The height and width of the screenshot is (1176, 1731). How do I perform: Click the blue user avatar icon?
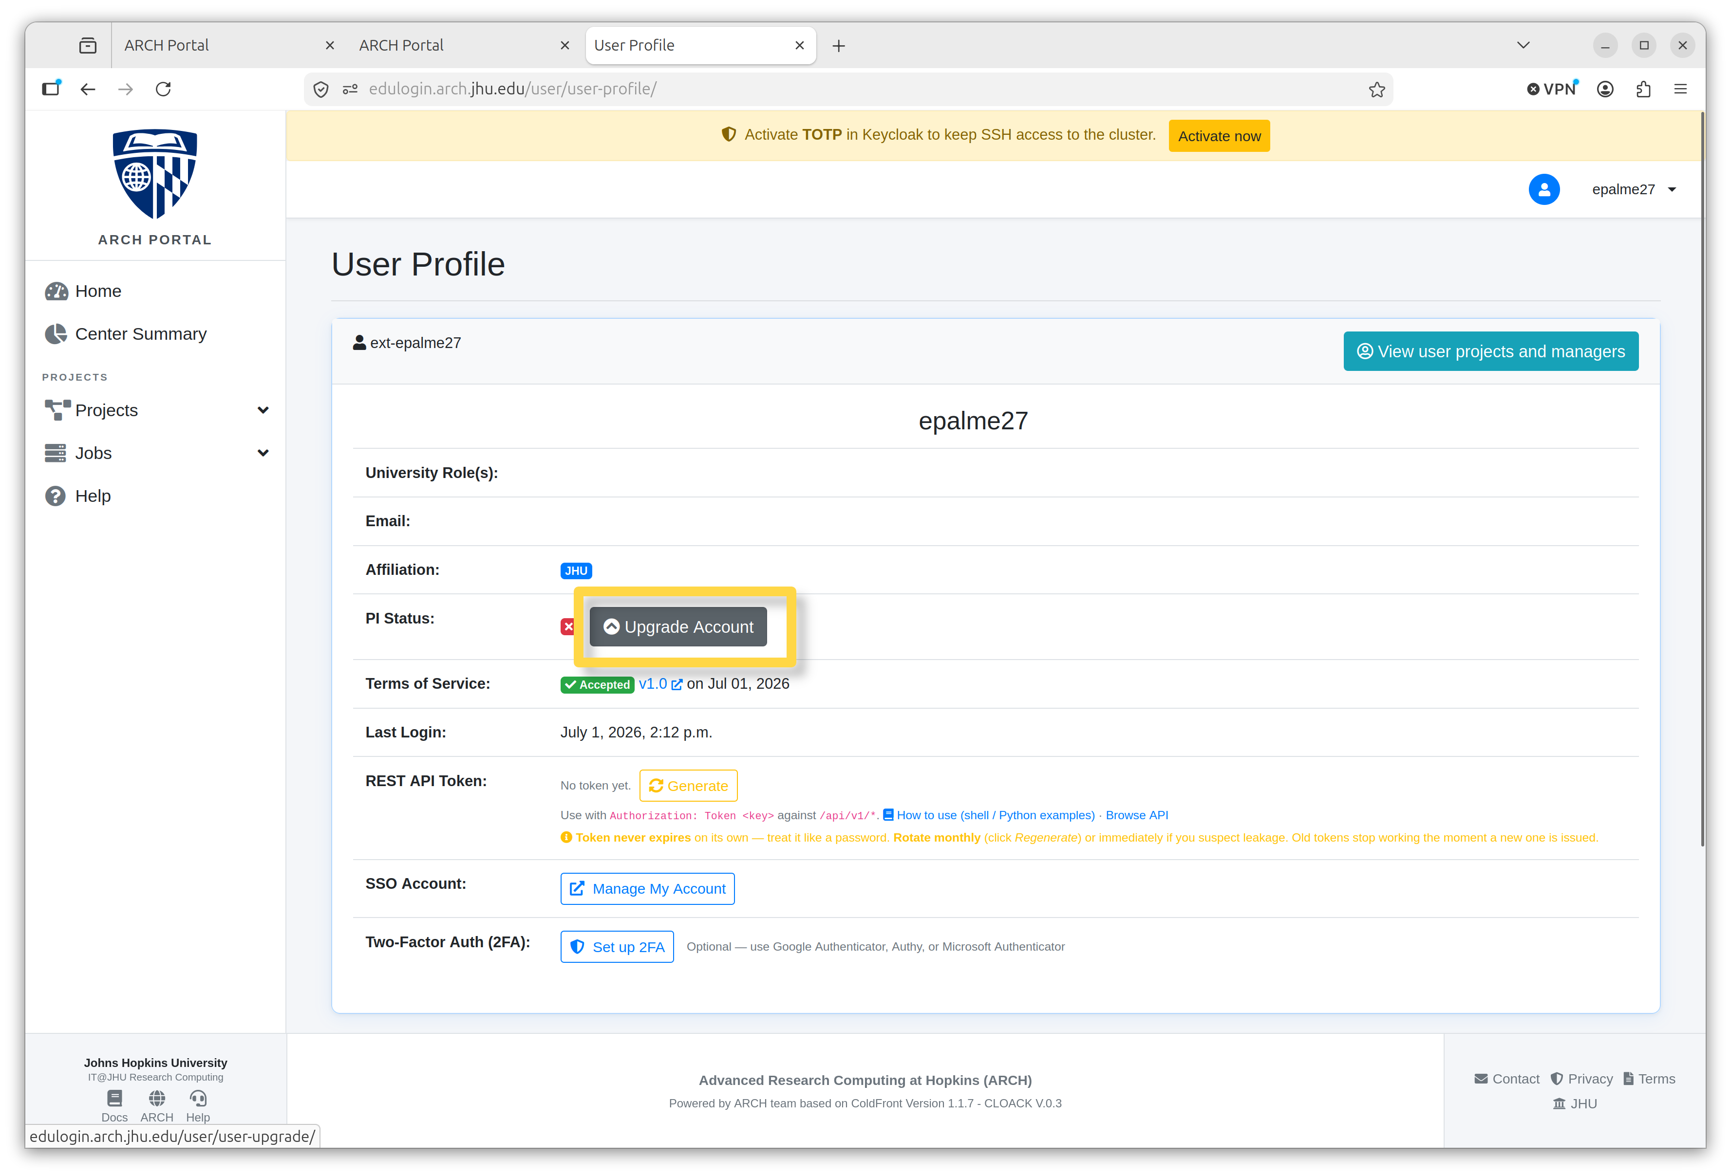point(1544,189)
